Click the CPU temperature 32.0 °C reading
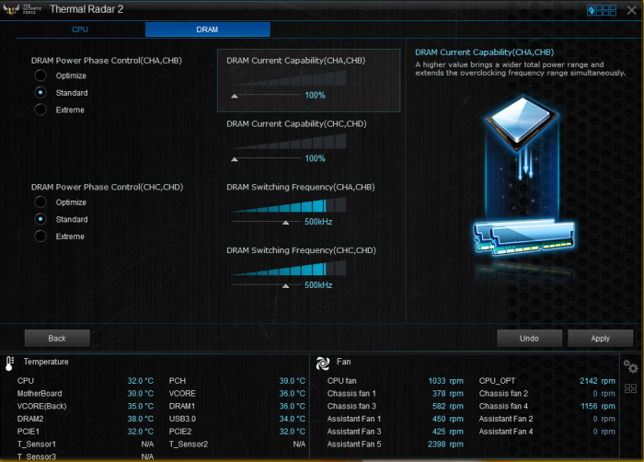The image size is (644, 462). (x=140, y=381)
